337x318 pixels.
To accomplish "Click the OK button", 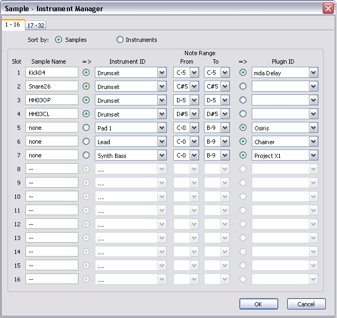I will (x=258, y=304).
